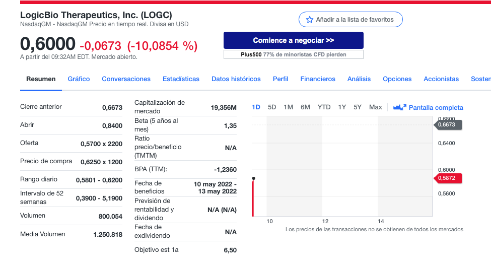Add LOGC to favorites list
The height and width of the screenshot is (267, 491).
[350, 20]
